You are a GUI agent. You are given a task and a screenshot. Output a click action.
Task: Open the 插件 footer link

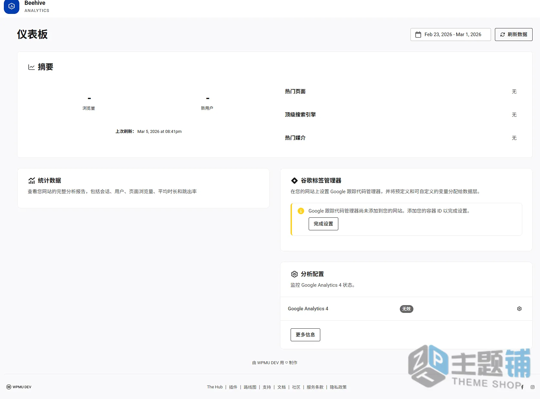coord(233,387)
